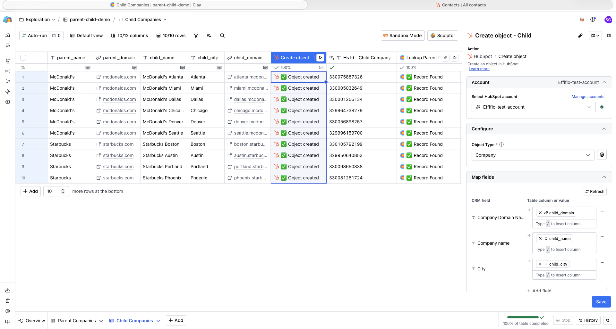
Task: Open settings gear in left sidebar
Action: pos(8,311)
